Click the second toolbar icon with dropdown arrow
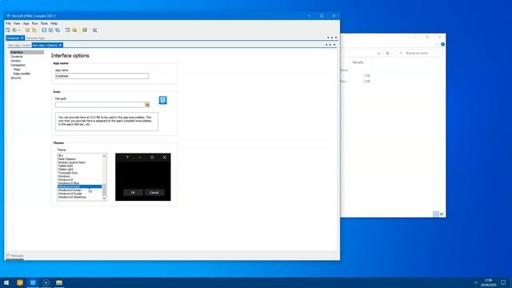Screen dimensions: 512x288 point(16,30)
